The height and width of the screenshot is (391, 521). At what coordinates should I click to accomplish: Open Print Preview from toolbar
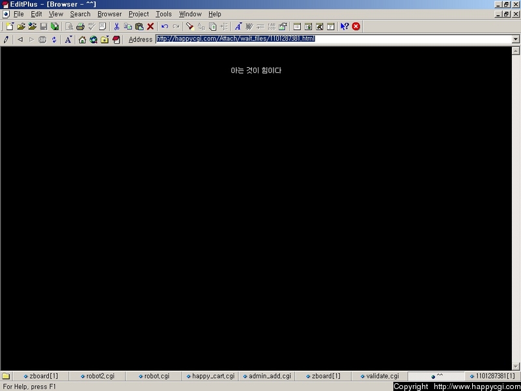point(70,26)
